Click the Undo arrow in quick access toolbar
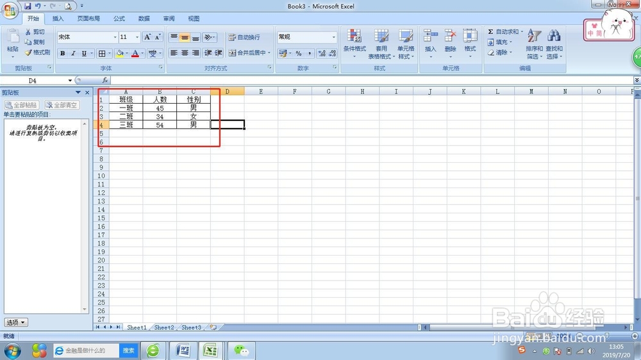 click(x=38, y=6)
